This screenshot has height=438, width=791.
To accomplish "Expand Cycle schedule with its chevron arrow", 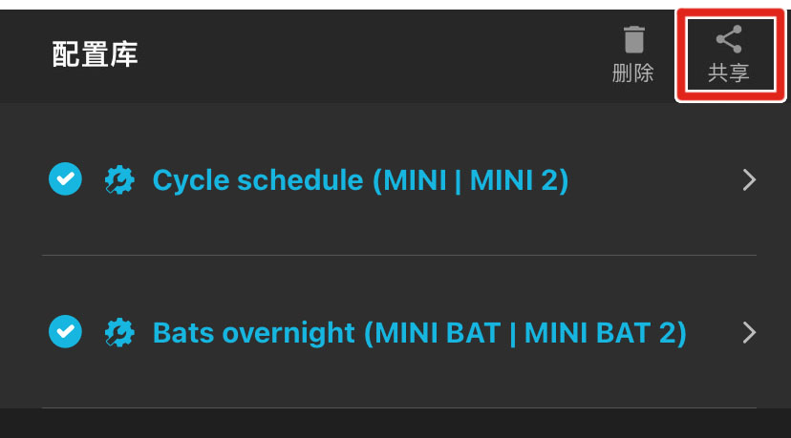I will (x=749, y=179).
